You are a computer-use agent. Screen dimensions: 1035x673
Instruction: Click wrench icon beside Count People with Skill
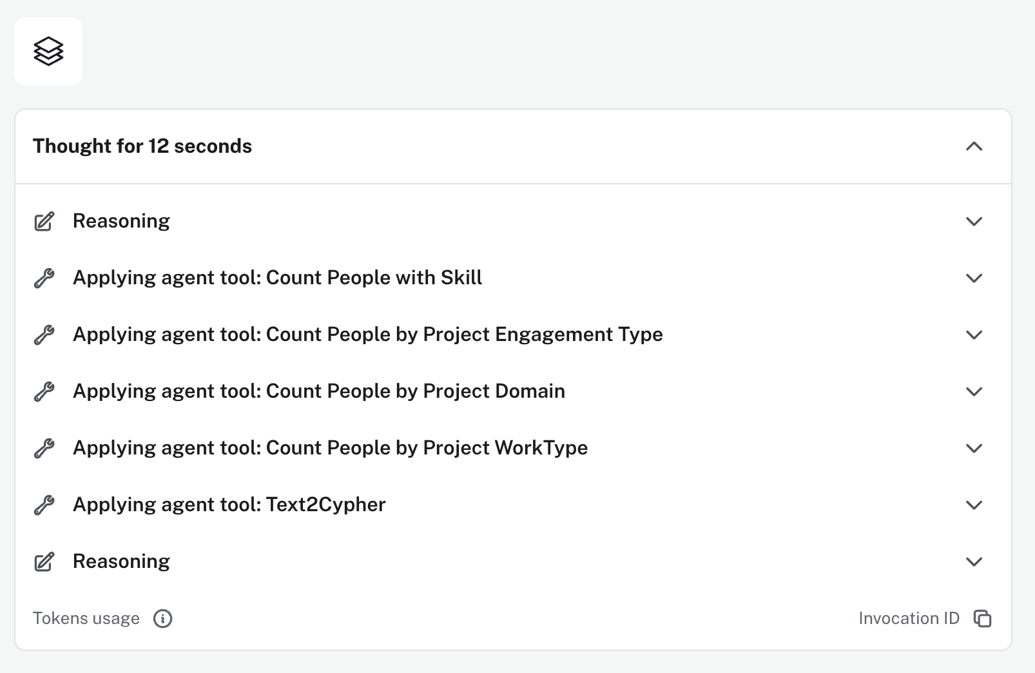coord(44,278)
